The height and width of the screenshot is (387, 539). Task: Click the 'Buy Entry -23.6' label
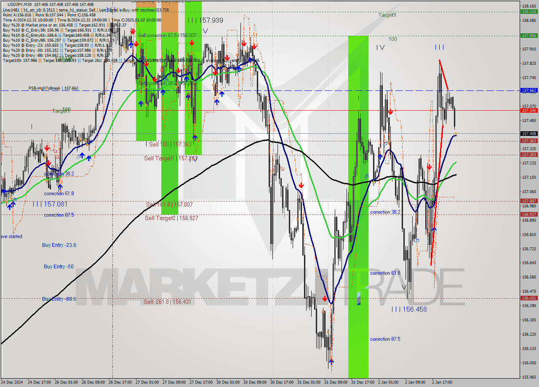[x=59, y=245]
